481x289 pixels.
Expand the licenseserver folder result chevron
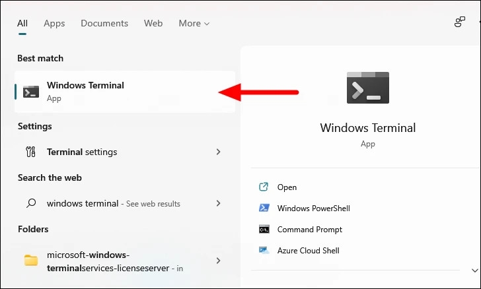[218, 261]
